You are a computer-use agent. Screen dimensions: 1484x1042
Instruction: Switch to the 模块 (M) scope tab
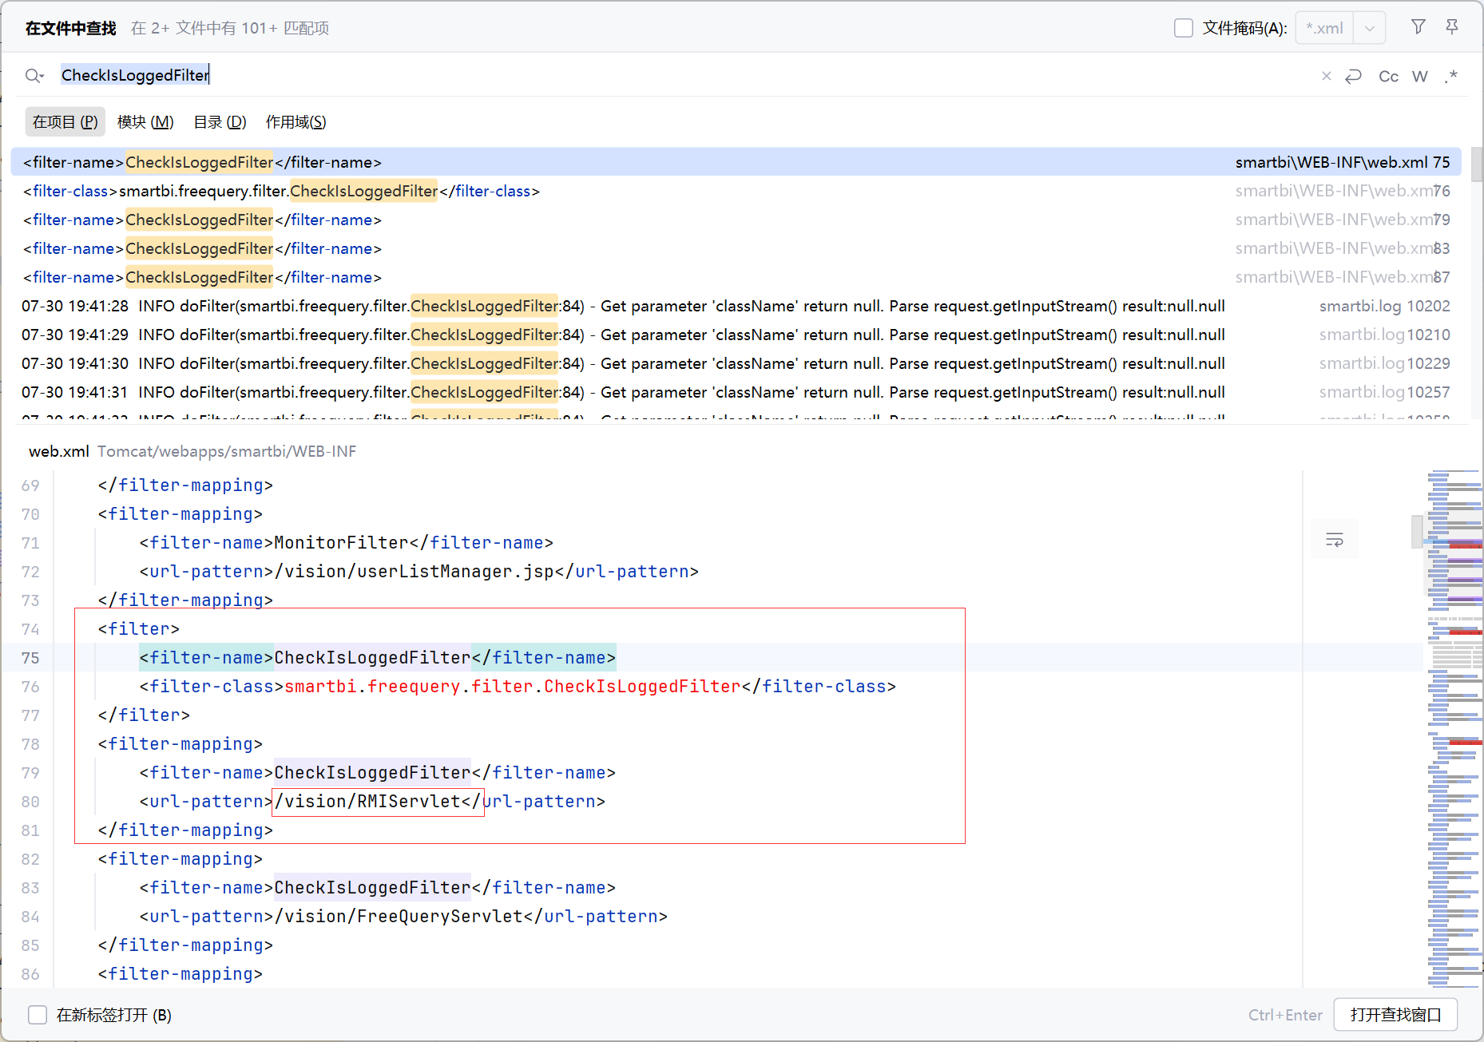click(x=145, y=121)
